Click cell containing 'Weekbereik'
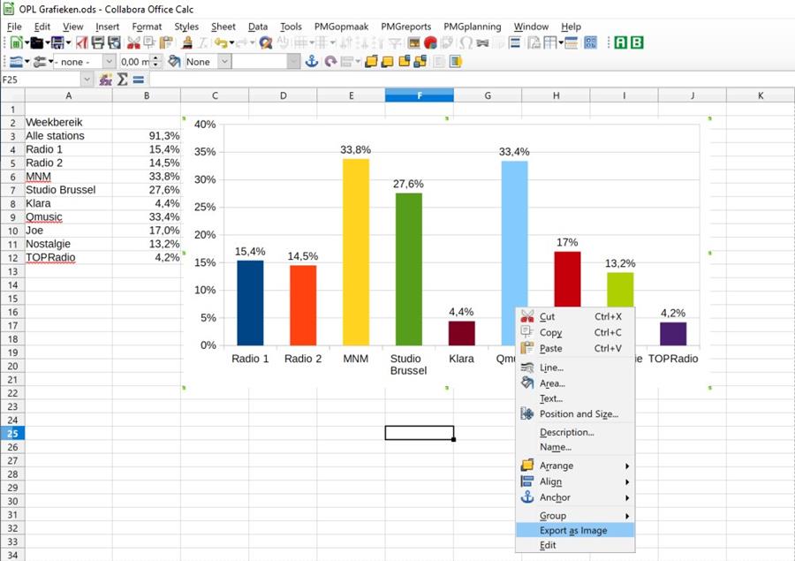 coord(68,122)
